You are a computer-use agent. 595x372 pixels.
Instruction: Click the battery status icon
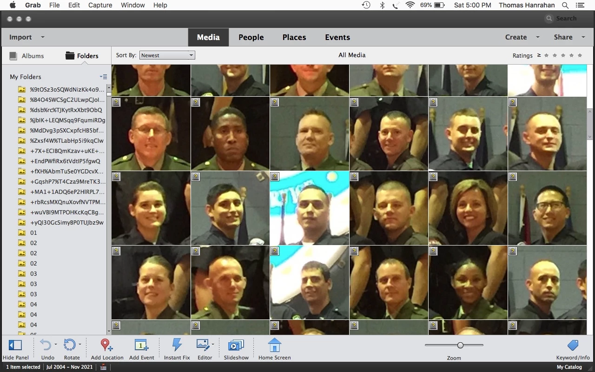pos(439,5)
